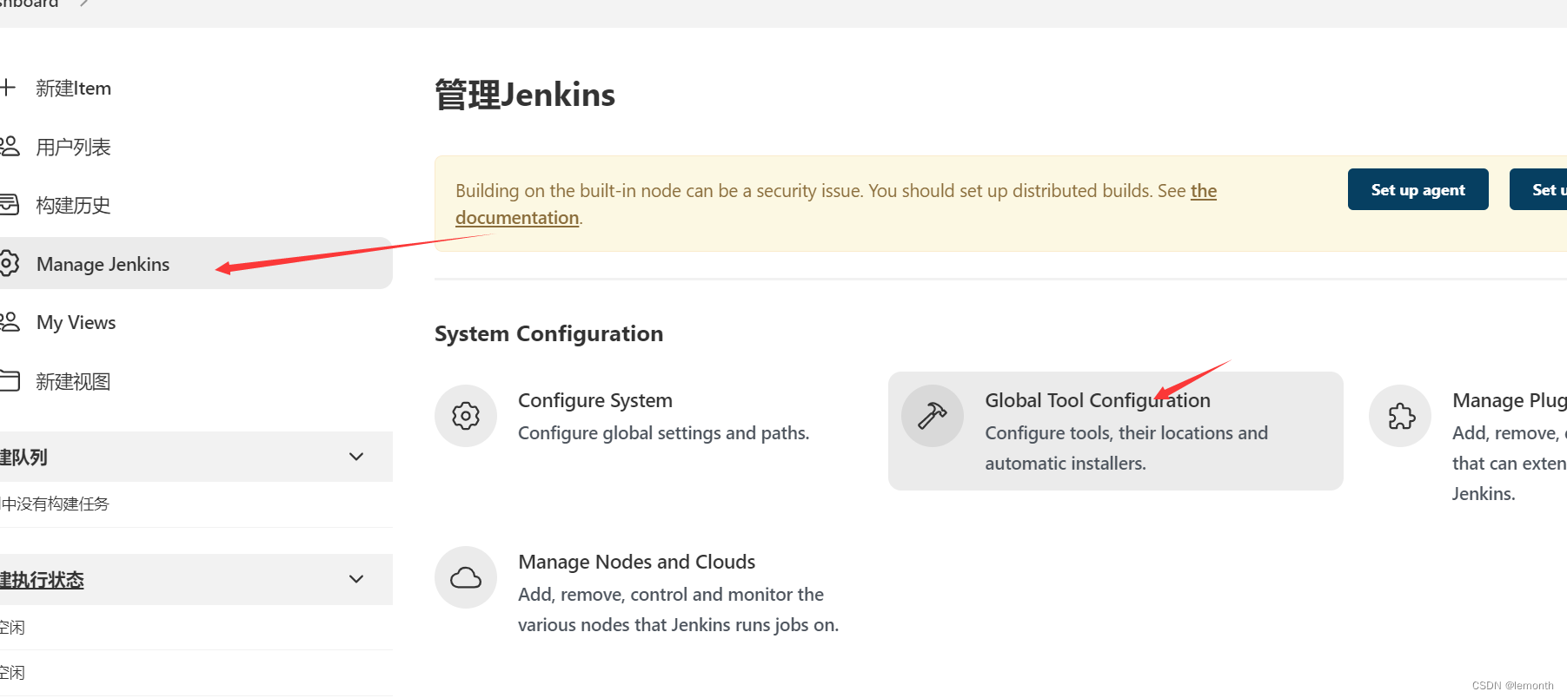Click the 管理Jenkins page heading

tap(525, 95)
